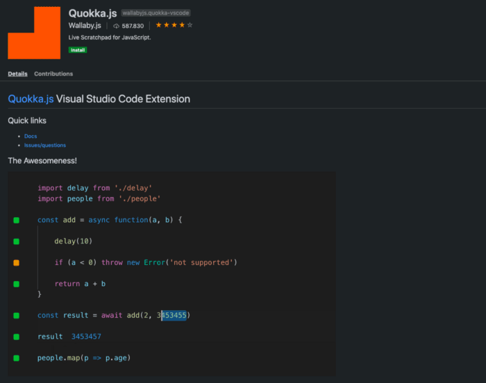486x383 pixels.
Task: Click the inline result value 3453457
Action: [x=86, y=337]
